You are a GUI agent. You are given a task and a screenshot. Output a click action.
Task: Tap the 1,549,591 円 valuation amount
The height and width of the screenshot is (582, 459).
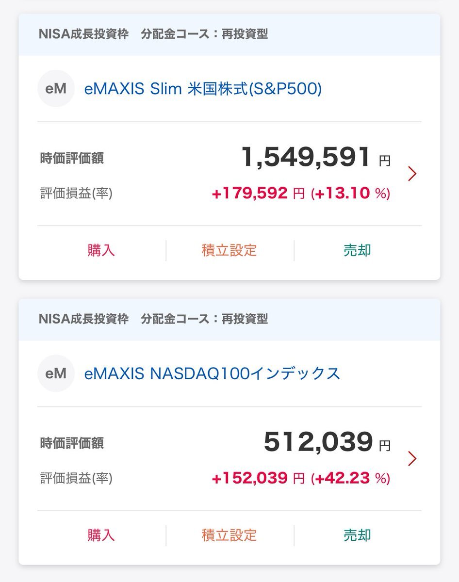coord(315,158)
